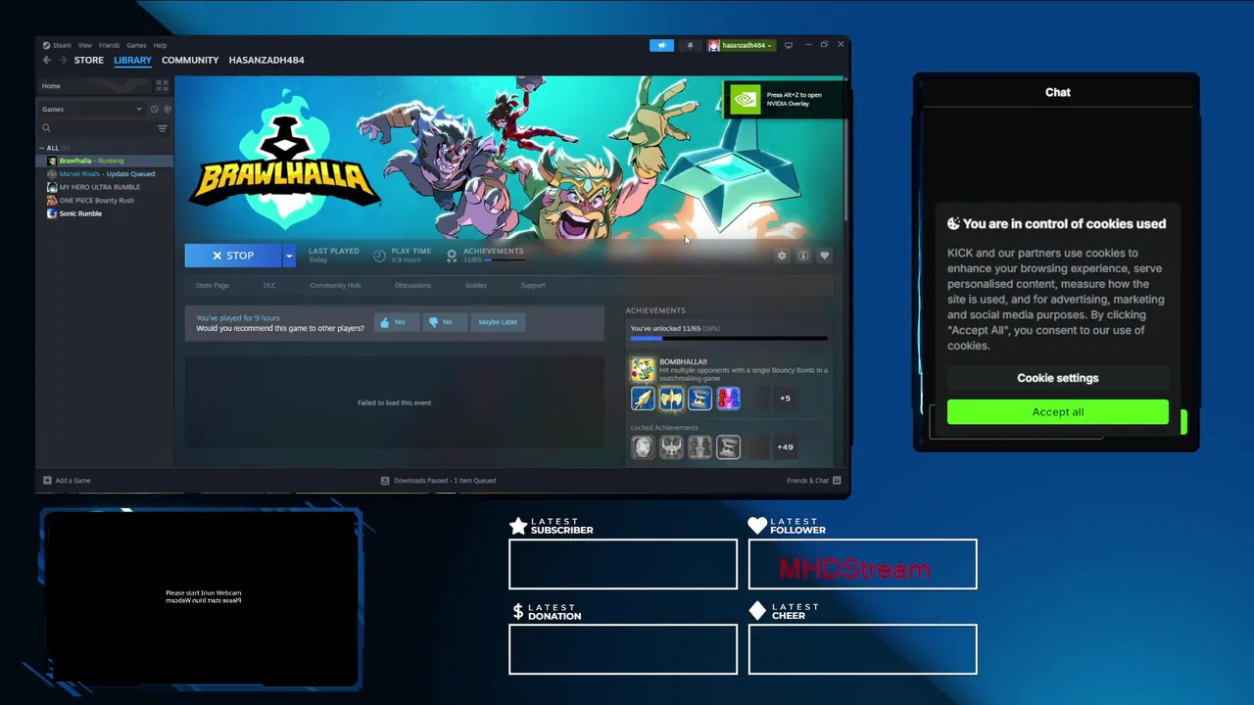Open Brawlhalla manage settings gear
Image resolution: width=1254 pixels, height=705 pixels.
[782, 256]
